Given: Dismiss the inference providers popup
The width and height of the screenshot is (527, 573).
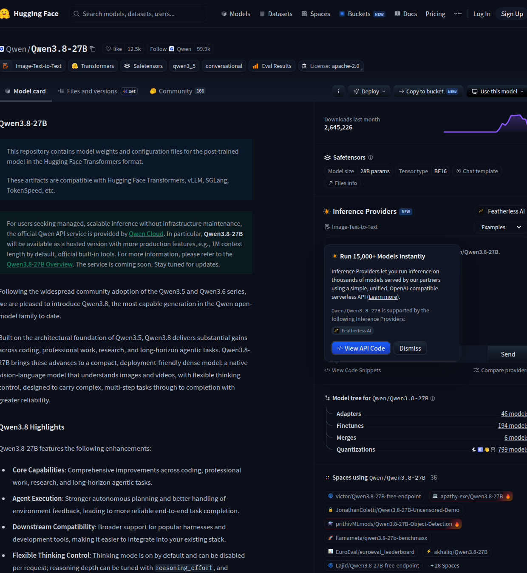Looking at the screenshot, I should click(x=410, y=348).
